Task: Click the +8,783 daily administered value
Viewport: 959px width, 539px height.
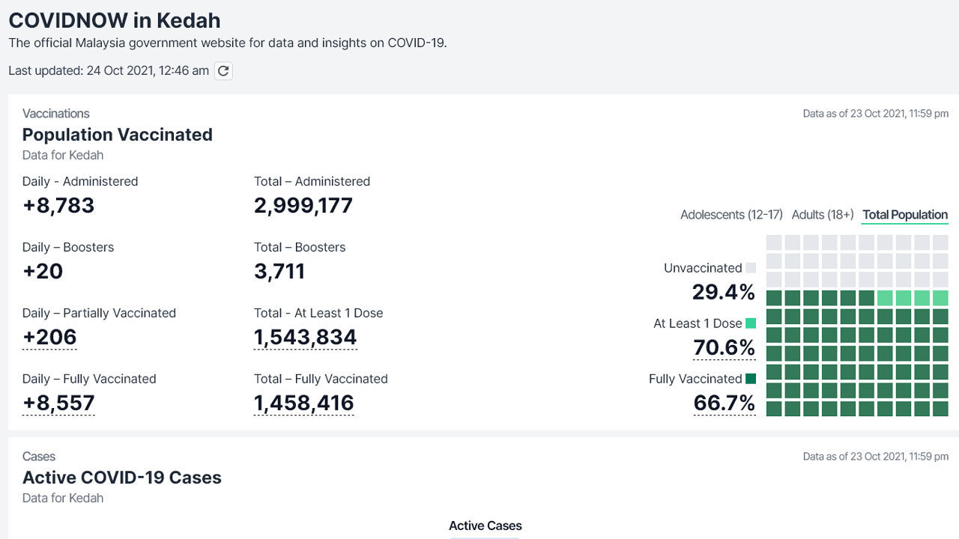Action: coord(58,206)
